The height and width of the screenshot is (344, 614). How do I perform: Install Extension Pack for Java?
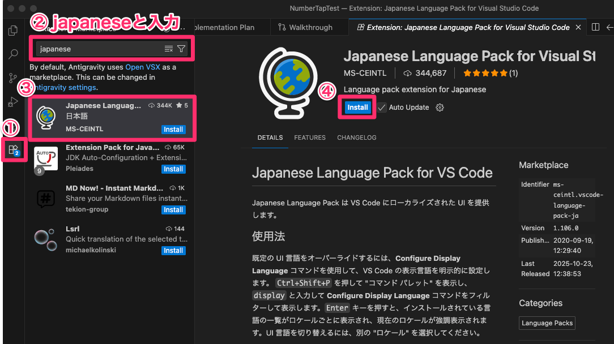click(173, 169)
